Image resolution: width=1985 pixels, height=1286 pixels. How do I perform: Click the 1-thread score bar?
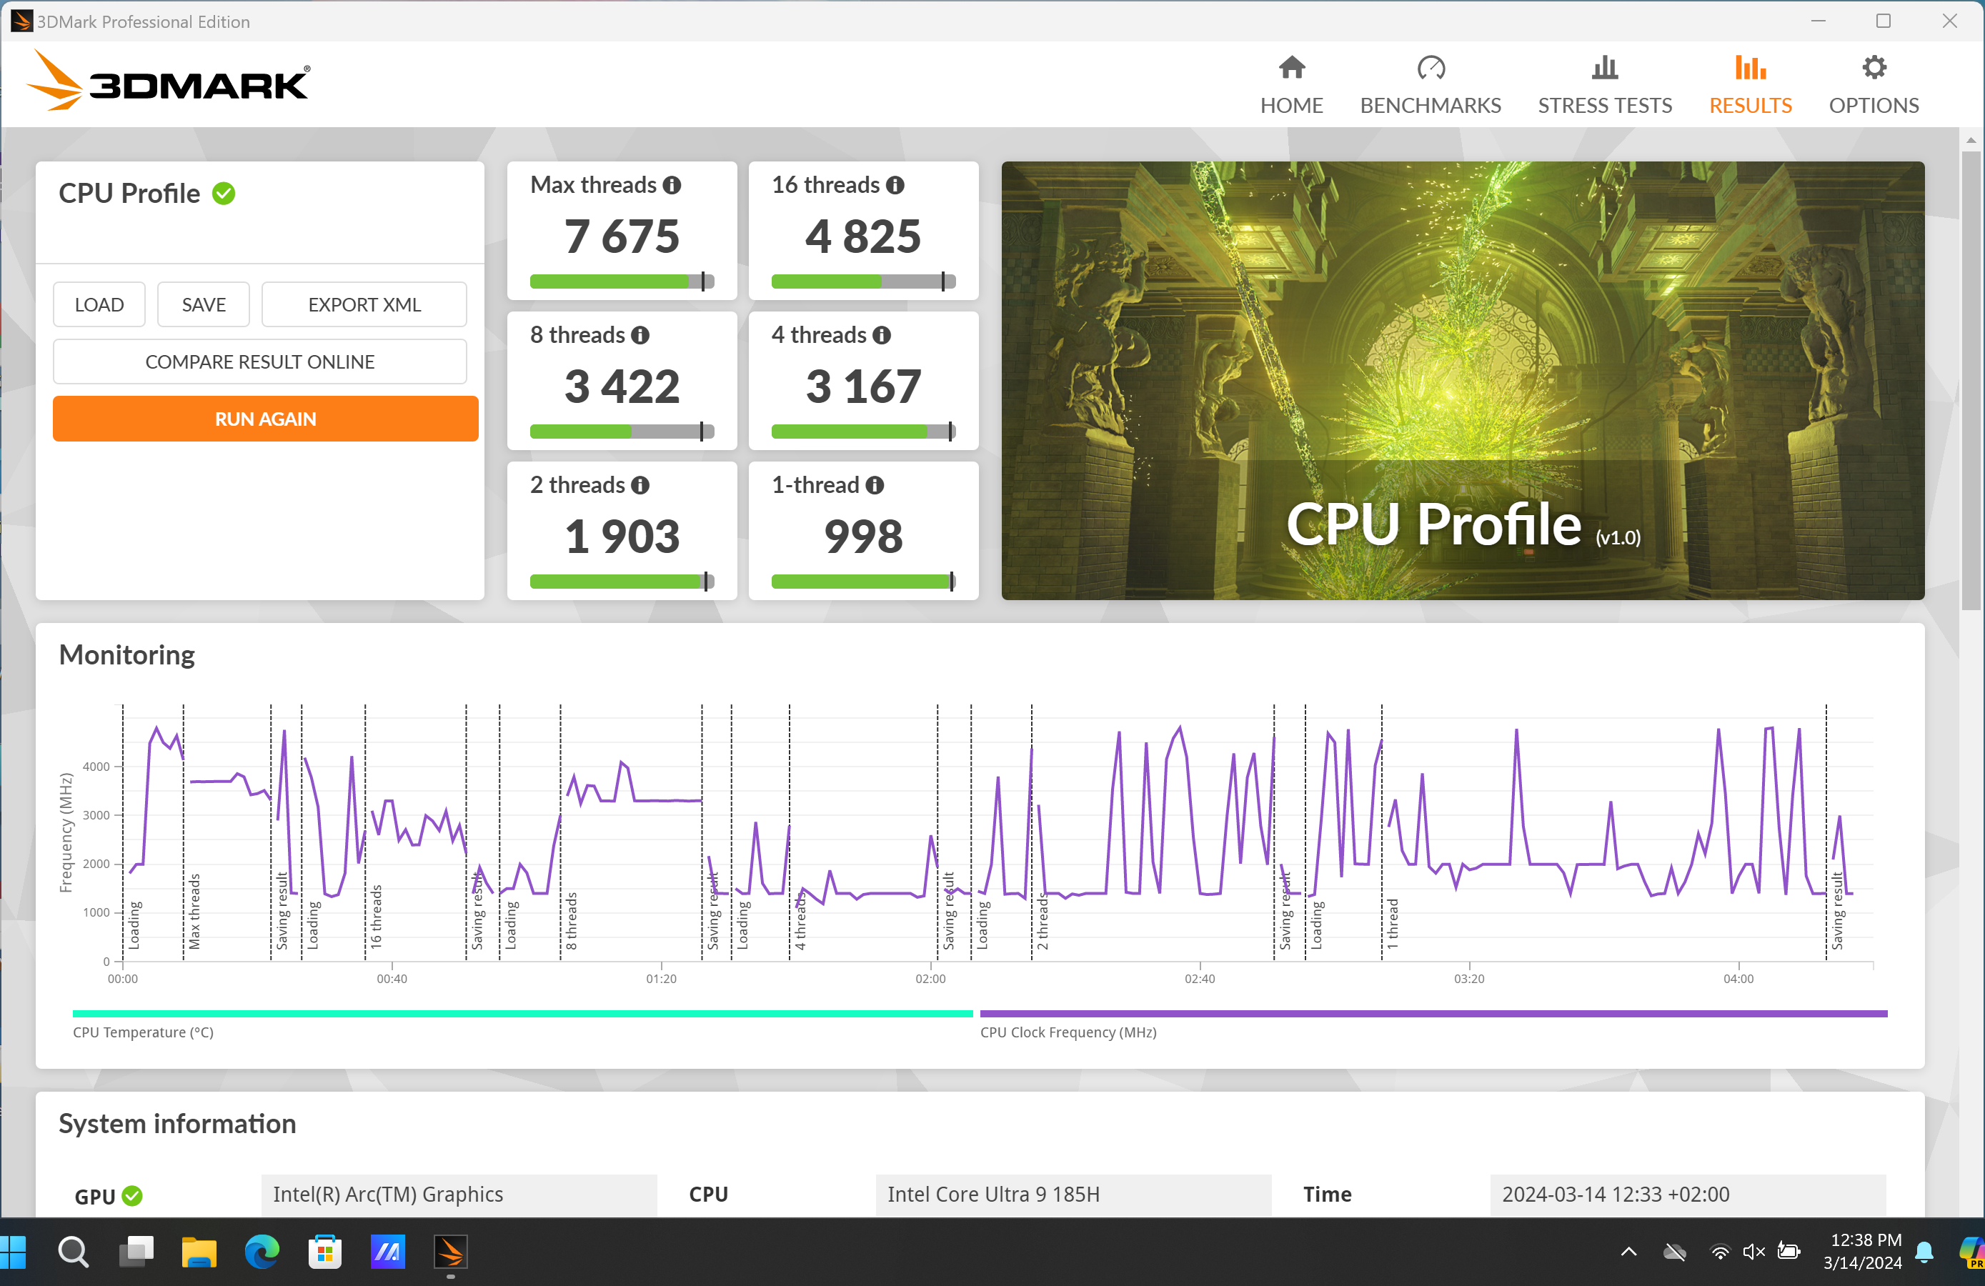[x=863, y=582]
